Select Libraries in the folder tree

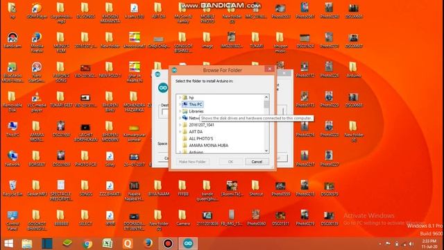point(193,111)
